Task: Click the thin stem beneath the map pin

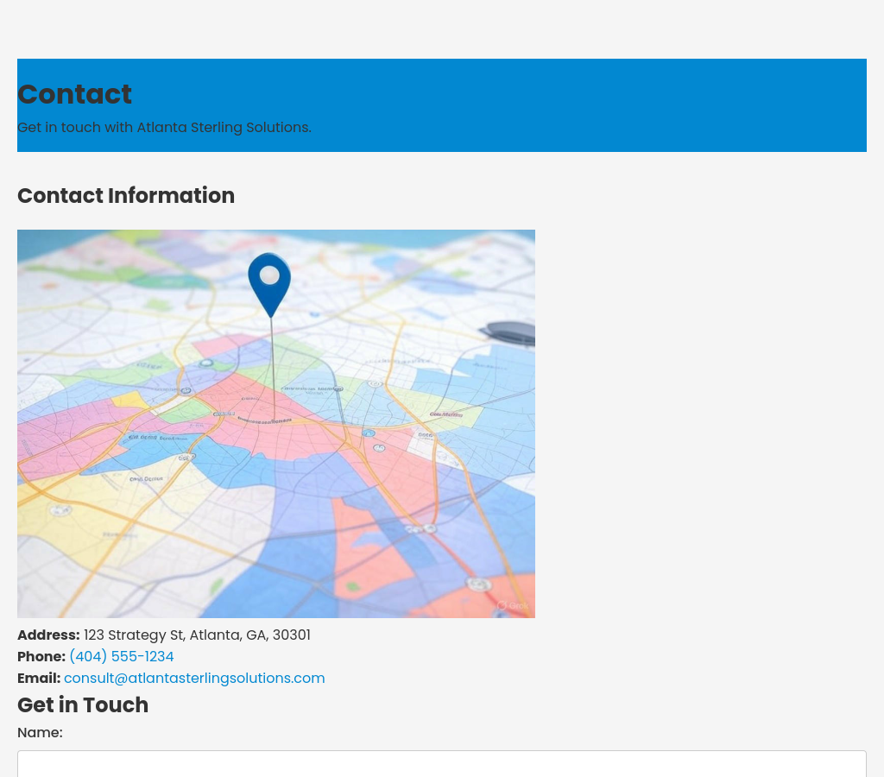Action: (273, 363)
